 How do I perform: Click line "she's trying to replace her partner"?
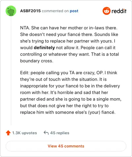point(68,41)
